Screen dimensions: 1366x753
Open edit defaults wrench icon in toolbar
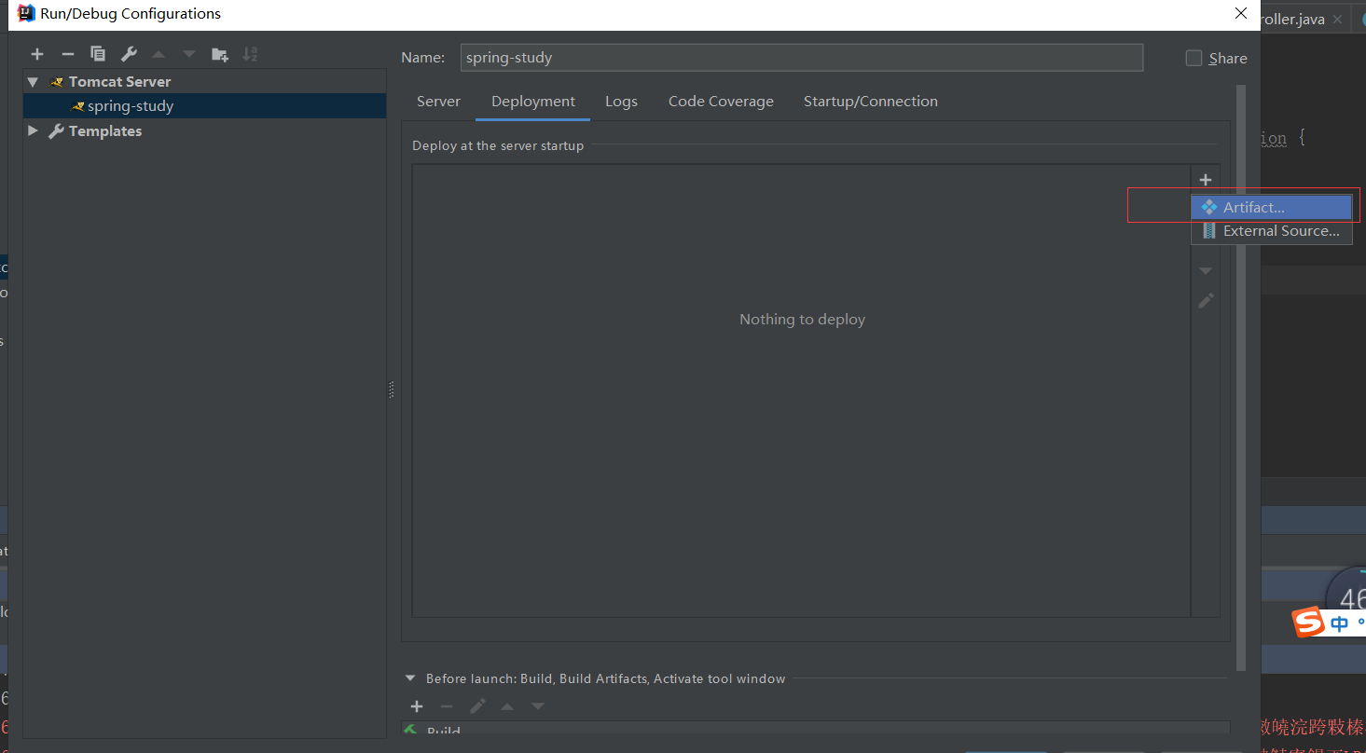tap(129, 54)
